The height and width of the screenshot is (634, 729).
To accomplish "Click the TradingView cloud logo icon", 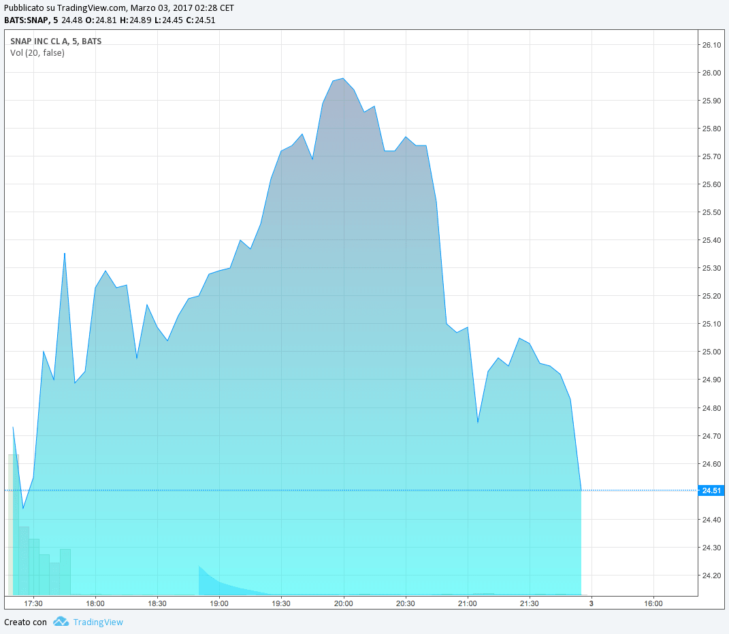I will pos(61,621).
